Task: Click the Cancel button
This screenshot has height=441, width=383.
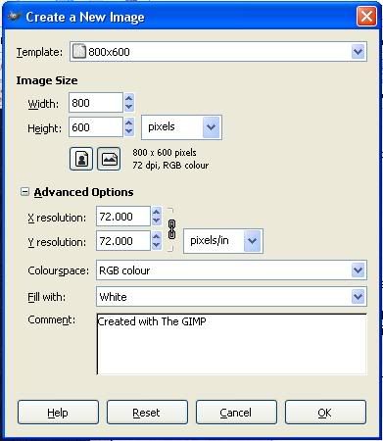Action: [236, 413]
